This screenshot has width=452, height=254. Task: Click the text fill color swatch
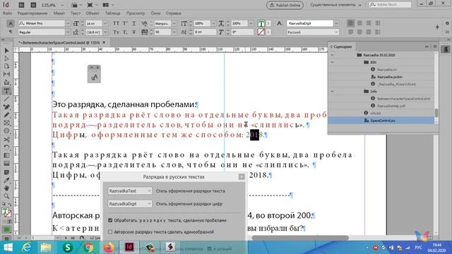pyautogui.click(x=261, y=23)
